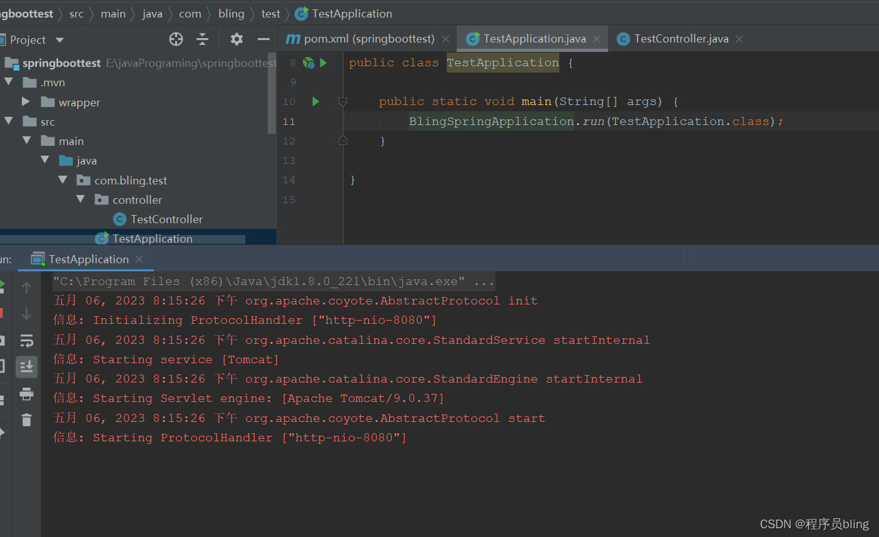Clear console with trash icon
879x537 pixels.
(26, 420)
